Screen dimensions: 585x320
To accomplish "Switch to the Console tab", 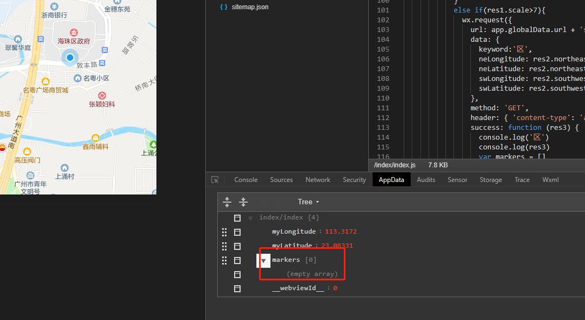I will tap(246, 180).
